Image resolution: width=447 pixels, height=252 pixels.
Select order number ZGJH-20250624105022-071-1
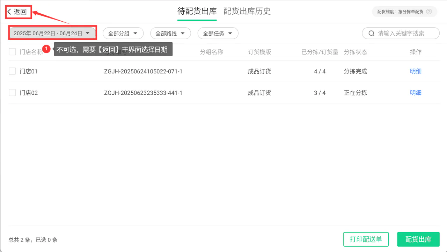pyautogui.click(x=143, y=71)
